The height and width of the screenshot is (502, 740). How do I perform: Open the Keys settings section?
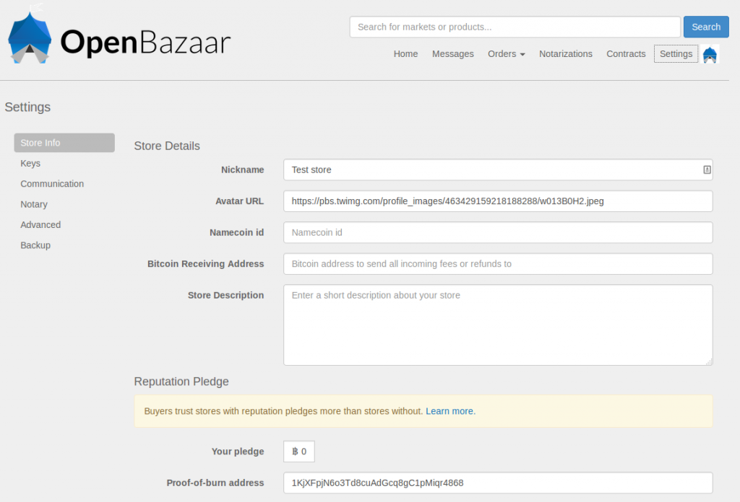[x=30, y=163]
